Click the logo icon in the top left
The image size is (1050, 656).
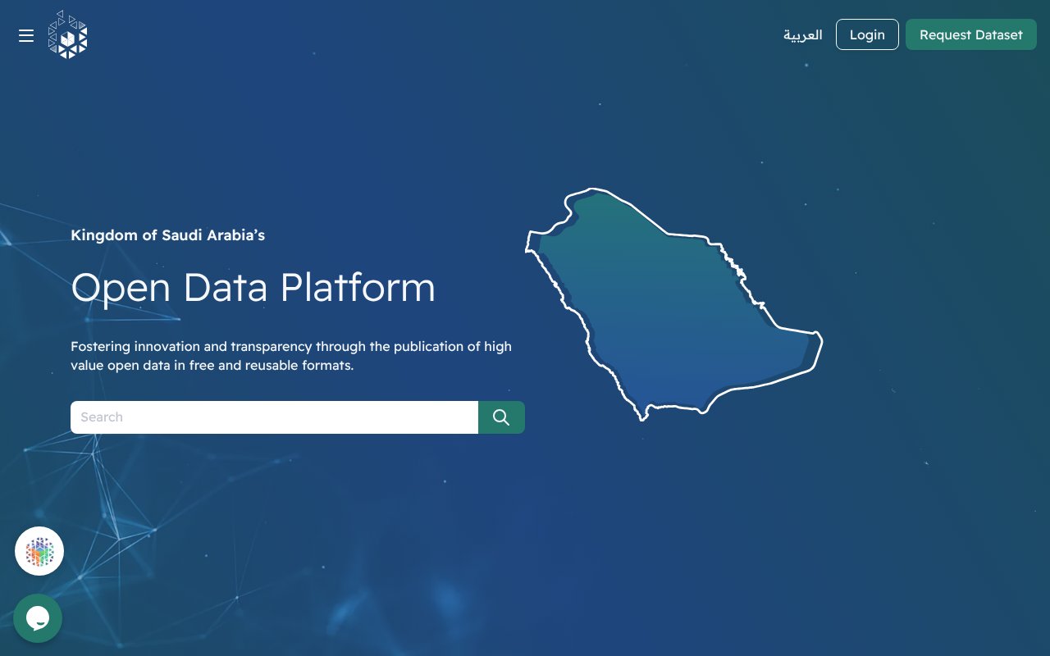68,34
